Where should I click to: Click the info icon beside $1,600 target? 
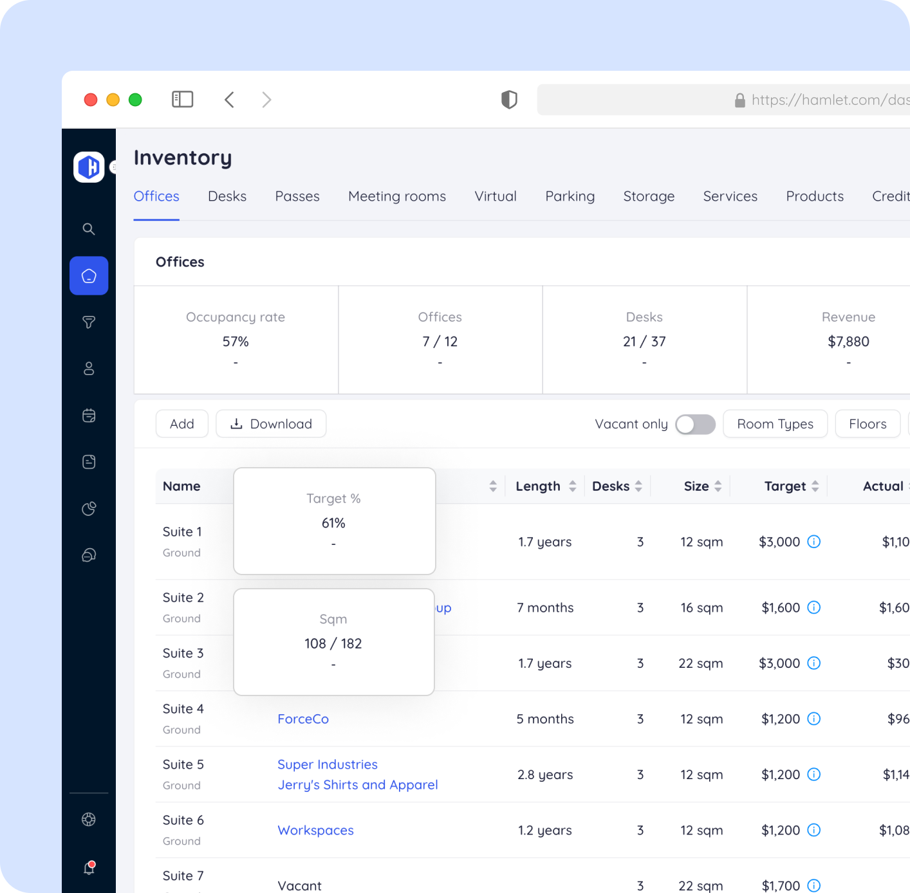click(814, 607)
